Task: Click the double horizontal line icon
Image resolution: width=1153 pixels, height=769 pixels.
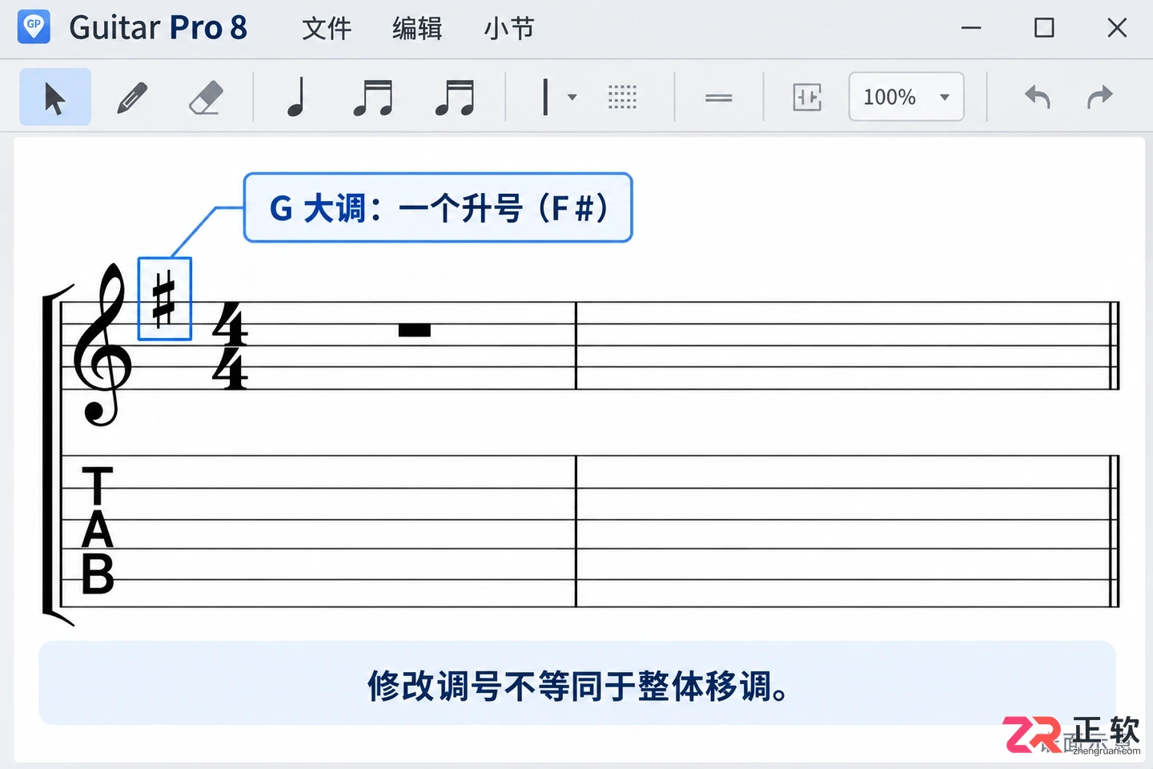Action: click(x=719, y=98)
